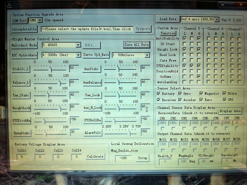Image resolution: width=247 pixels, height=185 pixels.
Task: Disable the Magnetic sensor checkbox
Action: coord(202,94)
